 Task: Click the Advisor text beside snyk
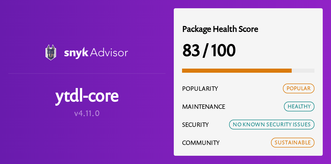pyautogui.click(x=109, y=53)
